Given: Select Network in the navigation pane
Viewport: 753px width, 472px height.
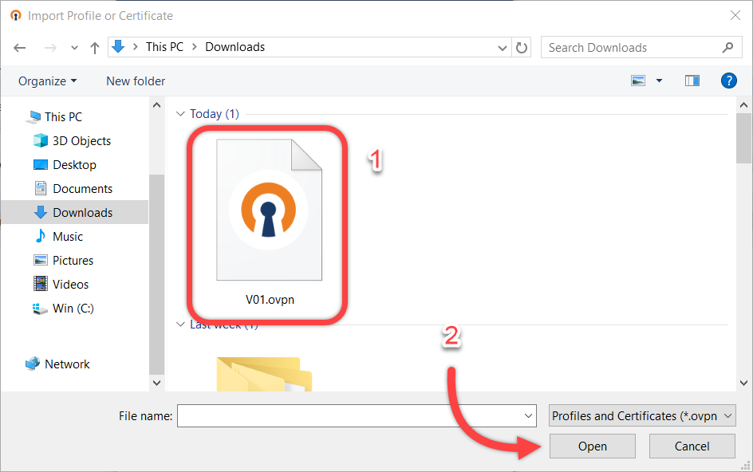Looking at the screenshot, I should tap(67, 364).
